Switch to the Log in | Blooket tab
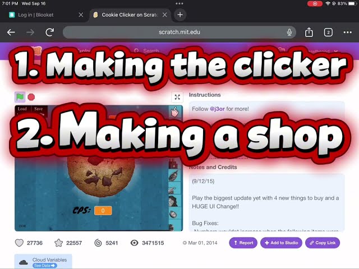359x269 pixels. [35, 15]
